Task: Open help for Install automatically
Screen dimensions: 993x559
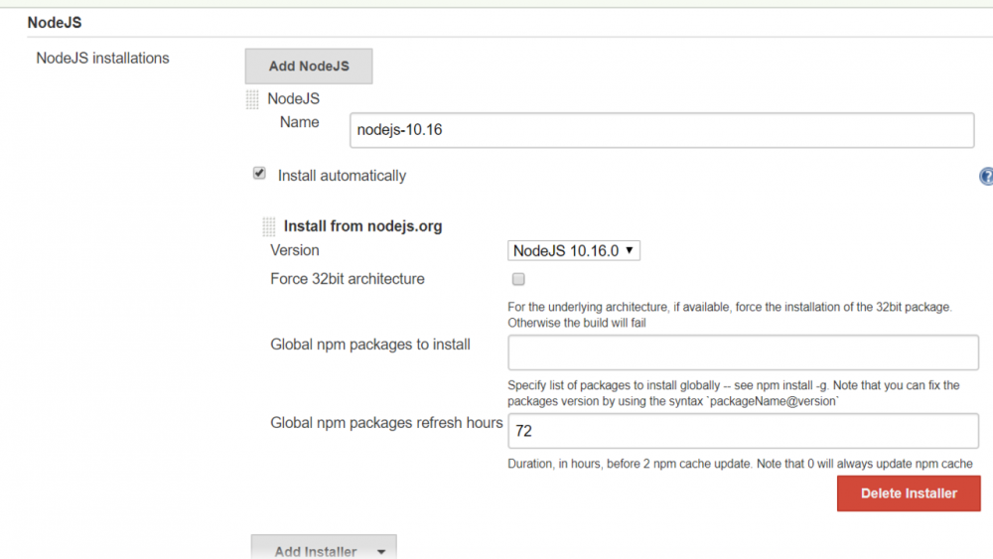Action: [x=986, y=176]
